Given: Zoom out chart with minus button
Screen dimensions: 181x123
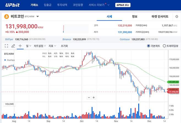Looking at the screenshot, I should pos(89,98).
